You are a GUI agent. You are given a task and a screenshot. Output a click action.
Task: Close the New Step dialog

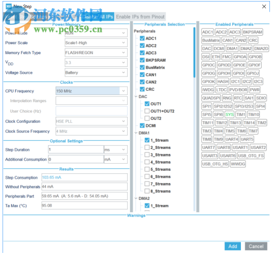coord(264,7)
